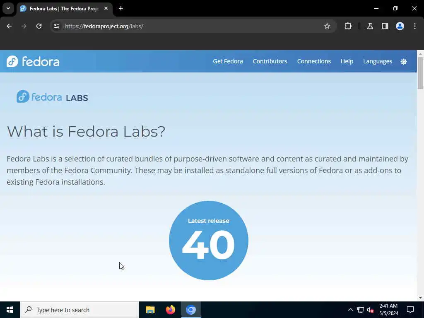Click the browser forward arrow
The width and height of the screenshot is (424, 318).
pos(24,26)
